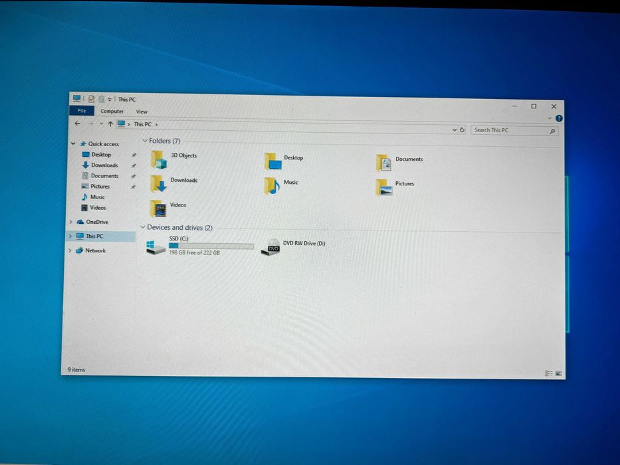Select Music in Quick access

click(97, 197)
